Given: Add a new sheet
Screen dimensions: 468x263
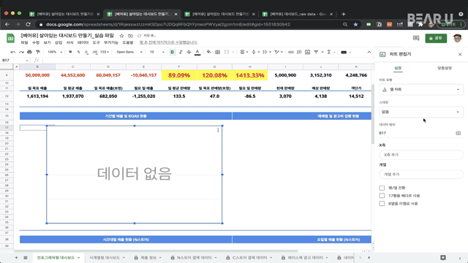Looking at the screenshot, I should [x=16, y=258].
